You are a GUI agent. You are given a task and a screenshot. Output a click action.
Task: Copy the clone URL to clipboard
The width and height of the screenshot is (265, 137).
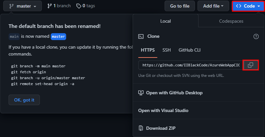pyautogui.click(x=251, y=65)
